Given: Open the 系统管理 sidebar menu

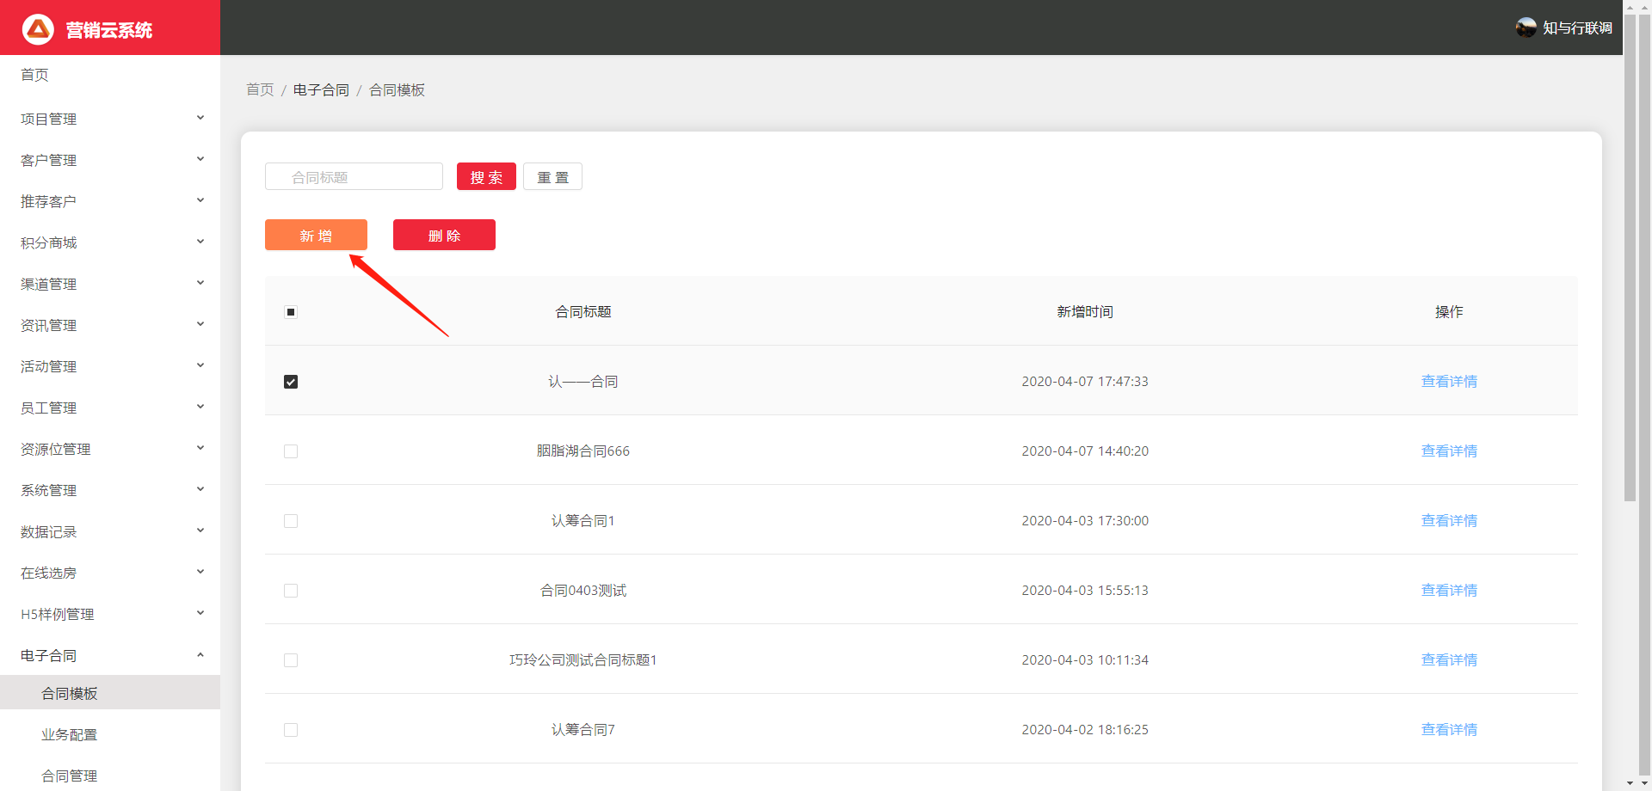Looking at the screenshot, I should [x=110, y=490].
